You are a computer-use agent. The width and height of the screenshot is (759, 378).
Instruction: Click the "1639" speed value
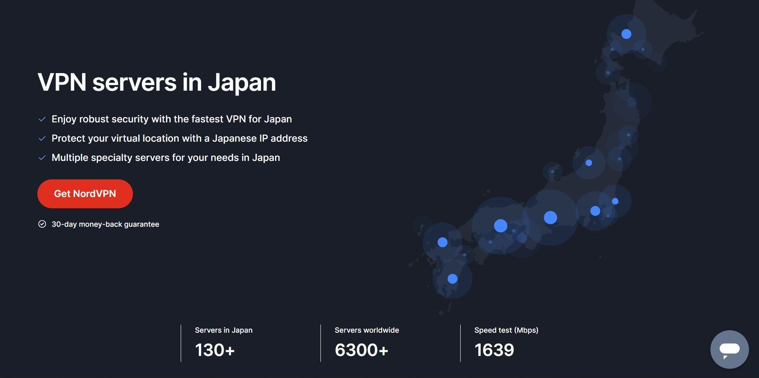(494, 350)
